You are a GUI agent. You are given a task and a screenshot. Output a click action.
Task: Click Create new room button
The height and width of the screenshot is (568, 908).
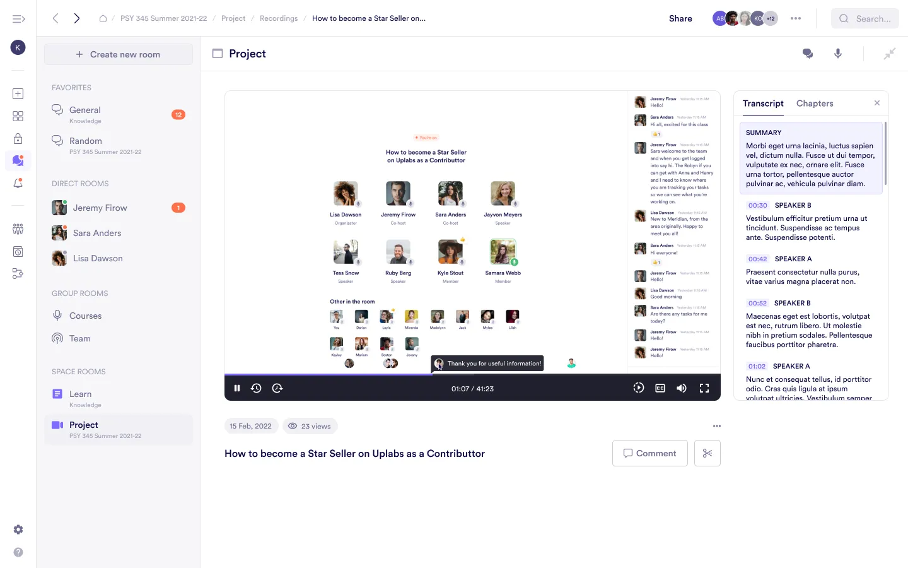(119, 54)
